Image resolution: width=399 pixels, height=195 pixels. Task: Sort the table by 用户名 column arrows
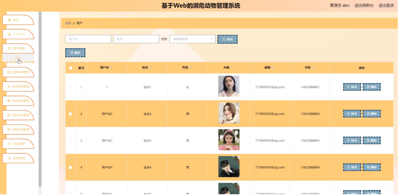click(112, 68)
